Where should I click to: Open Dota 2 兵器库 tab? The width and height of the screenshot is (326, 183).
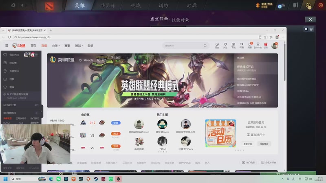pos(108,5)
